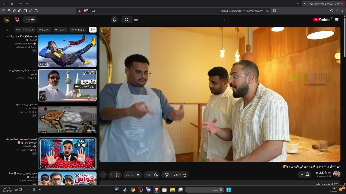Screen dimensions: 346x194
Task: Save the video with حفظ button
Action: (115, 175)
